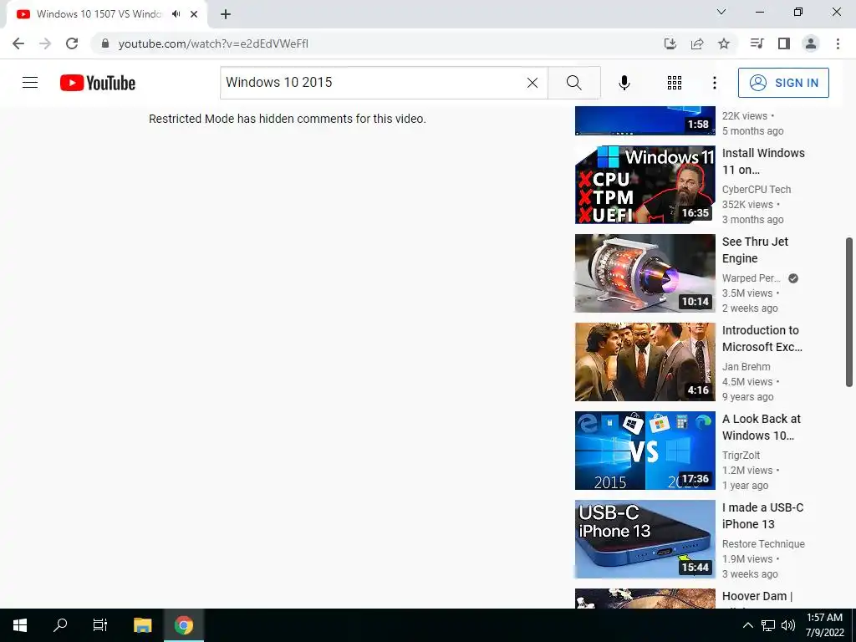
Task: Open the Chrome profile avatar
Action: click(x=811, y=43)
